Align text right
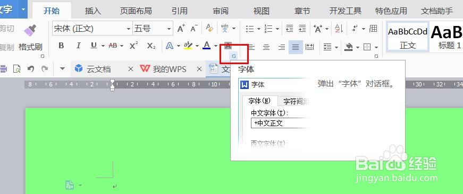Viewport: 463px width, 194px height. pyautogui.click(x=282, y=47)
